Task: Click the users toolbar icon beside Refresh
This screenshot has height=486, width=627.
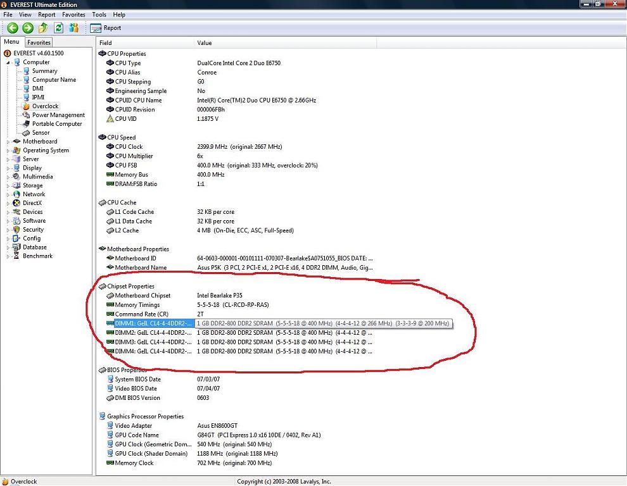Action: click(73, 28)
